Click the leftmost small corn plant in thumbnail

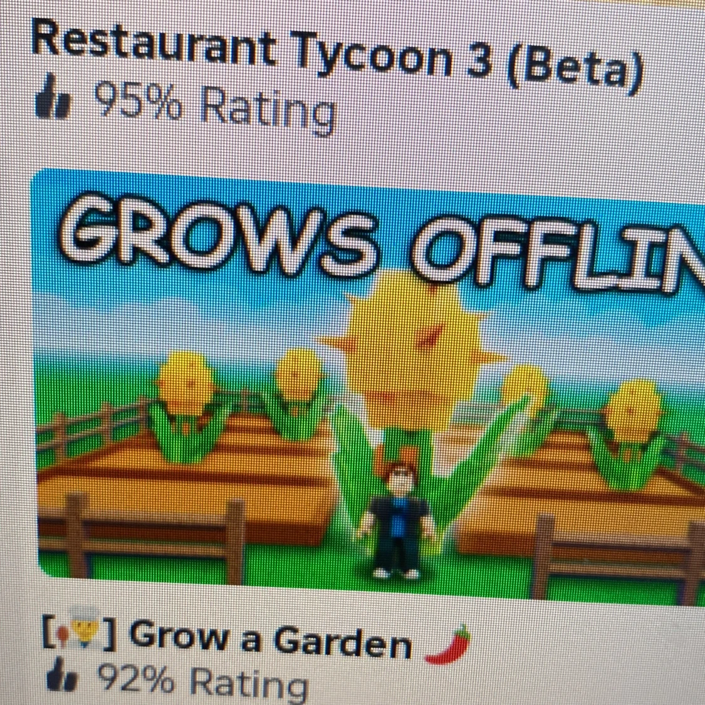(185, 405)
